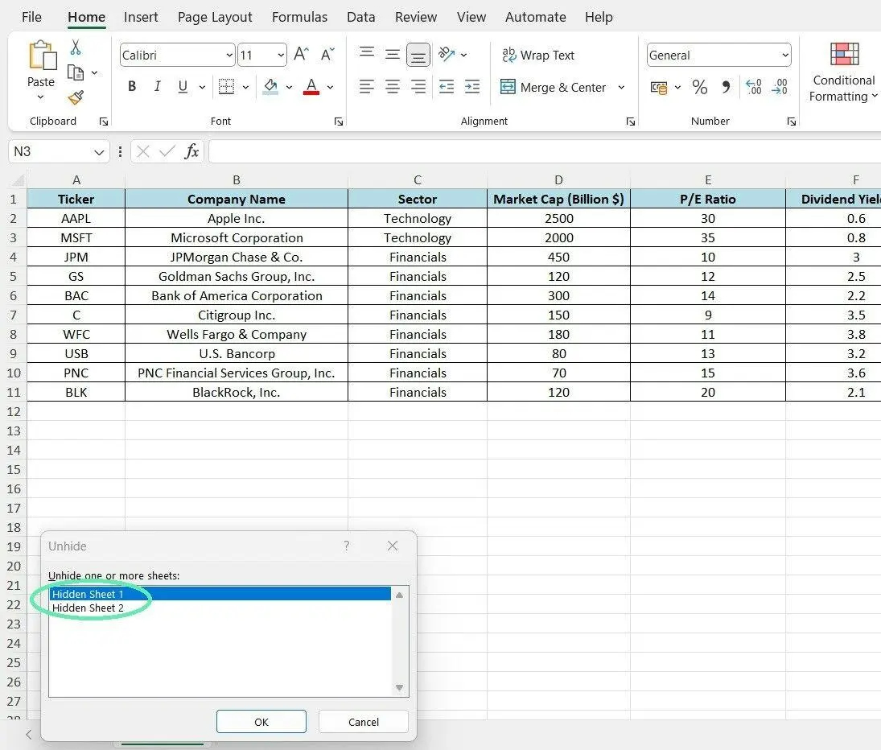The image size is (881, 750).
Task: Switch to the Insert tab
Action: pos(141,17)
